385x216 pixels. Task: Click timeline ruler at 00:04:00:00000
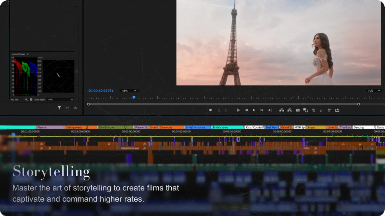point(181,132)
